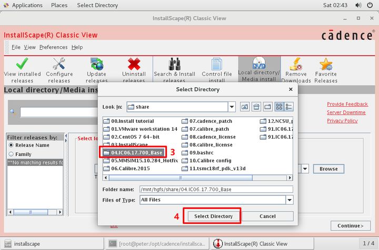Switch to list view icon

point(279,107)
